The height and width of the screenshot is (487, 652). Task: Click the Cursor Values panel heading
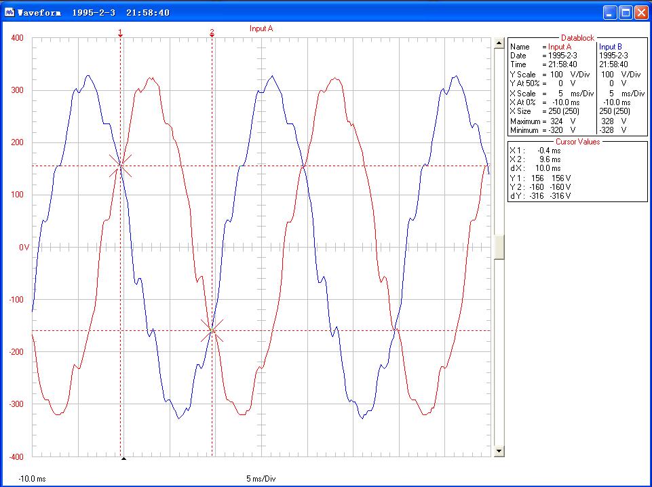(x=577, y=141)
